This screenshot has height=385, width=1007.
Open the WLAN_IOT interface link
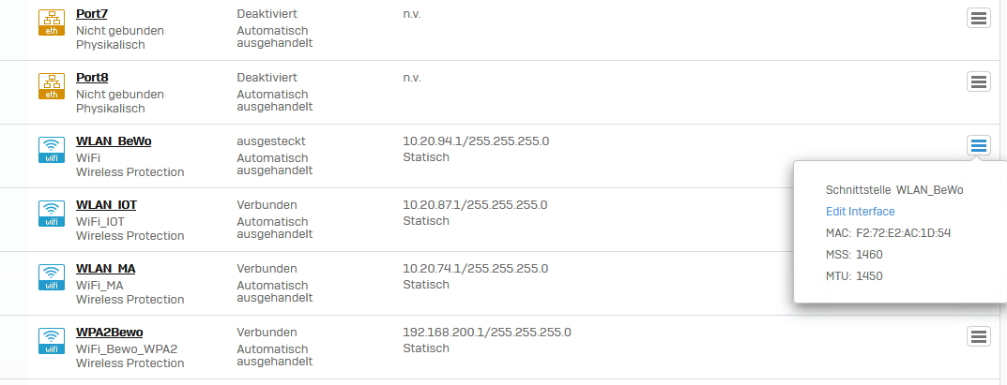[107, 205]
